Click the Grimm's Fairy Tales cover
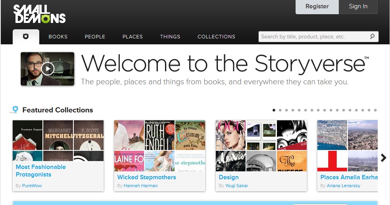 [190, 135]
